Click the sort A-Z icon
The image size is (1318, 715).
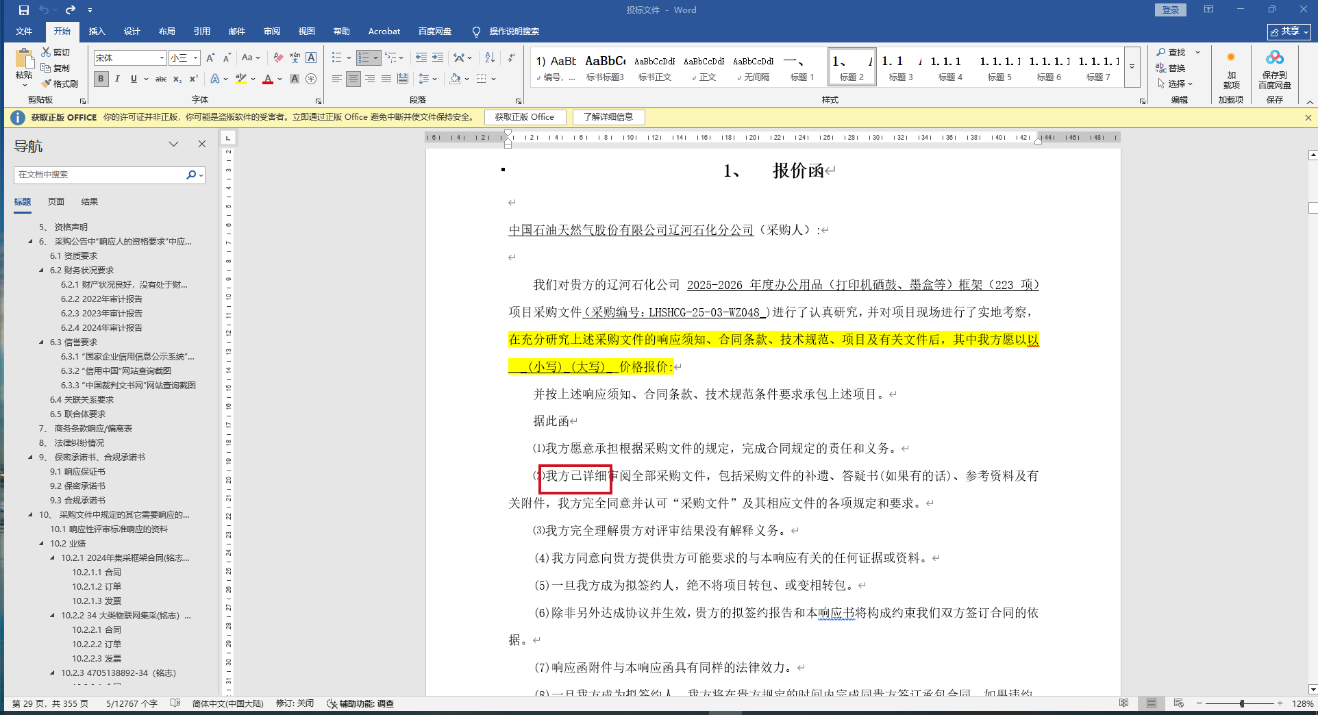(490, 58)
